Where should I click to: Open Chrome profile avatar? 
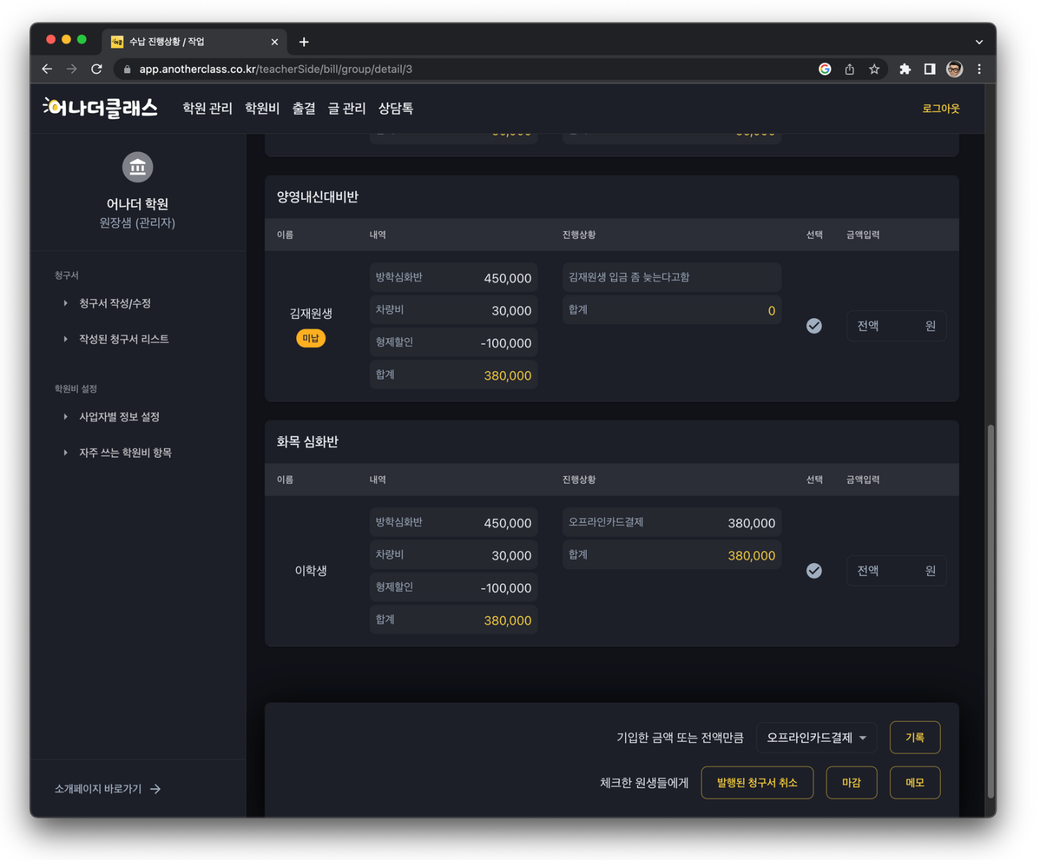954,69
